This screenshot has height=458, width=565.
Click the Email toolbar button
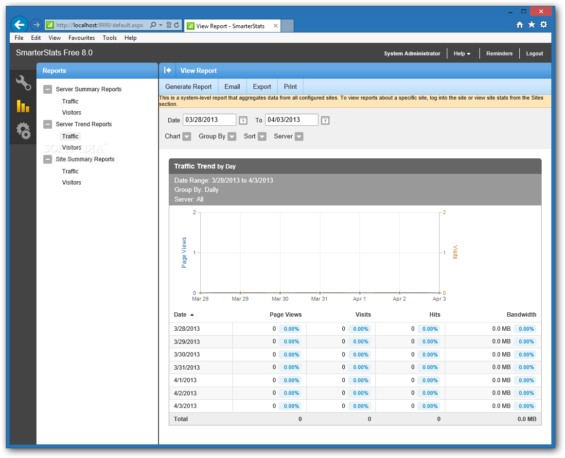pos(232,87)
